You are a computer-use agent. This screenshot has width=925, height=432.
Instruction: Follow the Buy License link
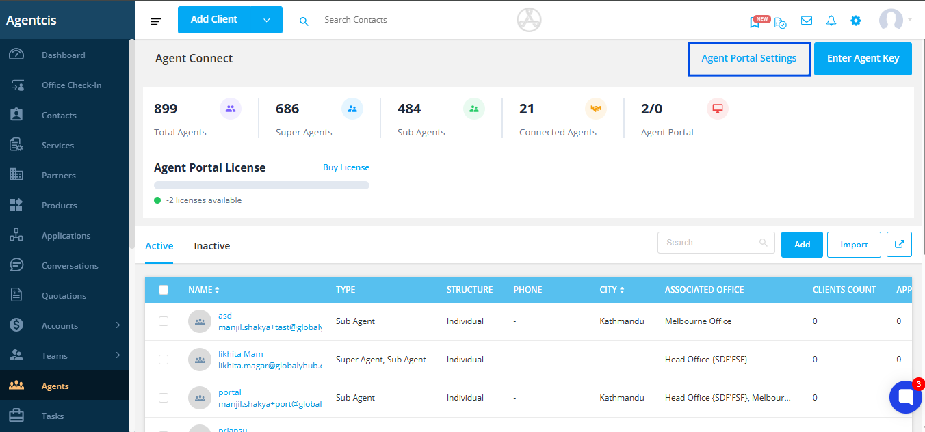346,167
